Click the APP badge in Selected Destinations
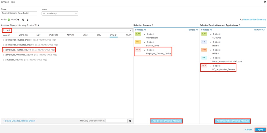 (204, 50)
